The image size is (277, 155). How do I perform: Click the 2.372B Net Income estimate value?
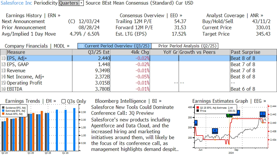tap(103, 77)
